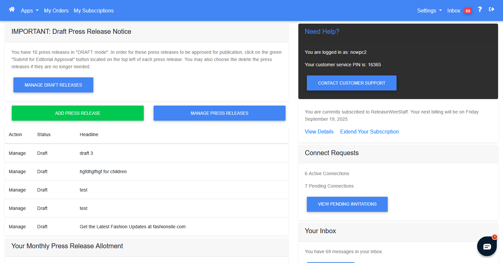The width and height of the screenshot is (503, 263).
Task: Expand the Settings dropdown
Action: pyautogui.click(x=430, y=10)
